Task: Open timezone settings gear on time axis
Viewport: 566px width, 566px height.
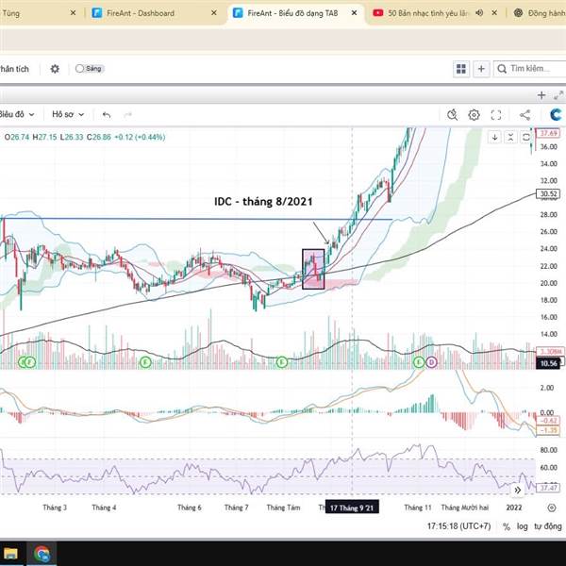Action: (x=551, y=508)
